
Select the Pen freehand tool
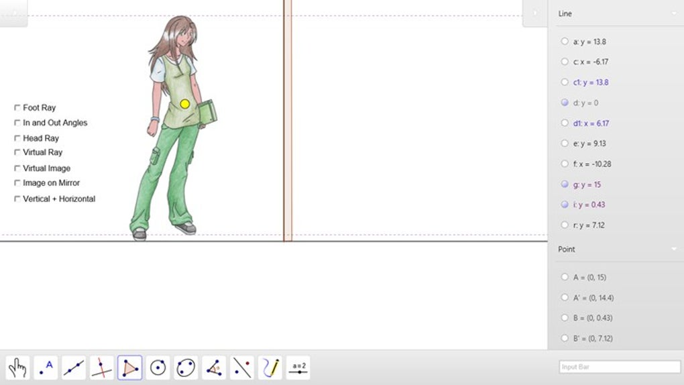coord(270,368)
